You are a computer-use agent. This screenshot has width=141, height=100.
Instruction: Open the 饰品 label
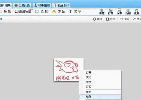pos(61,12)
